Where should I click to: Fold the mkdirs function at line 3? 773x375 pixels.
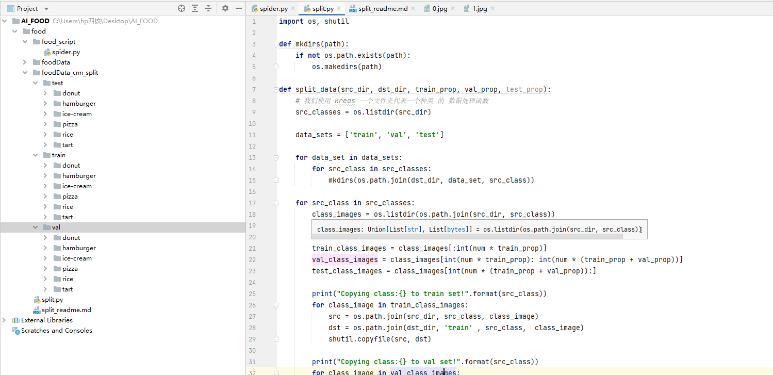pos(276,44)
